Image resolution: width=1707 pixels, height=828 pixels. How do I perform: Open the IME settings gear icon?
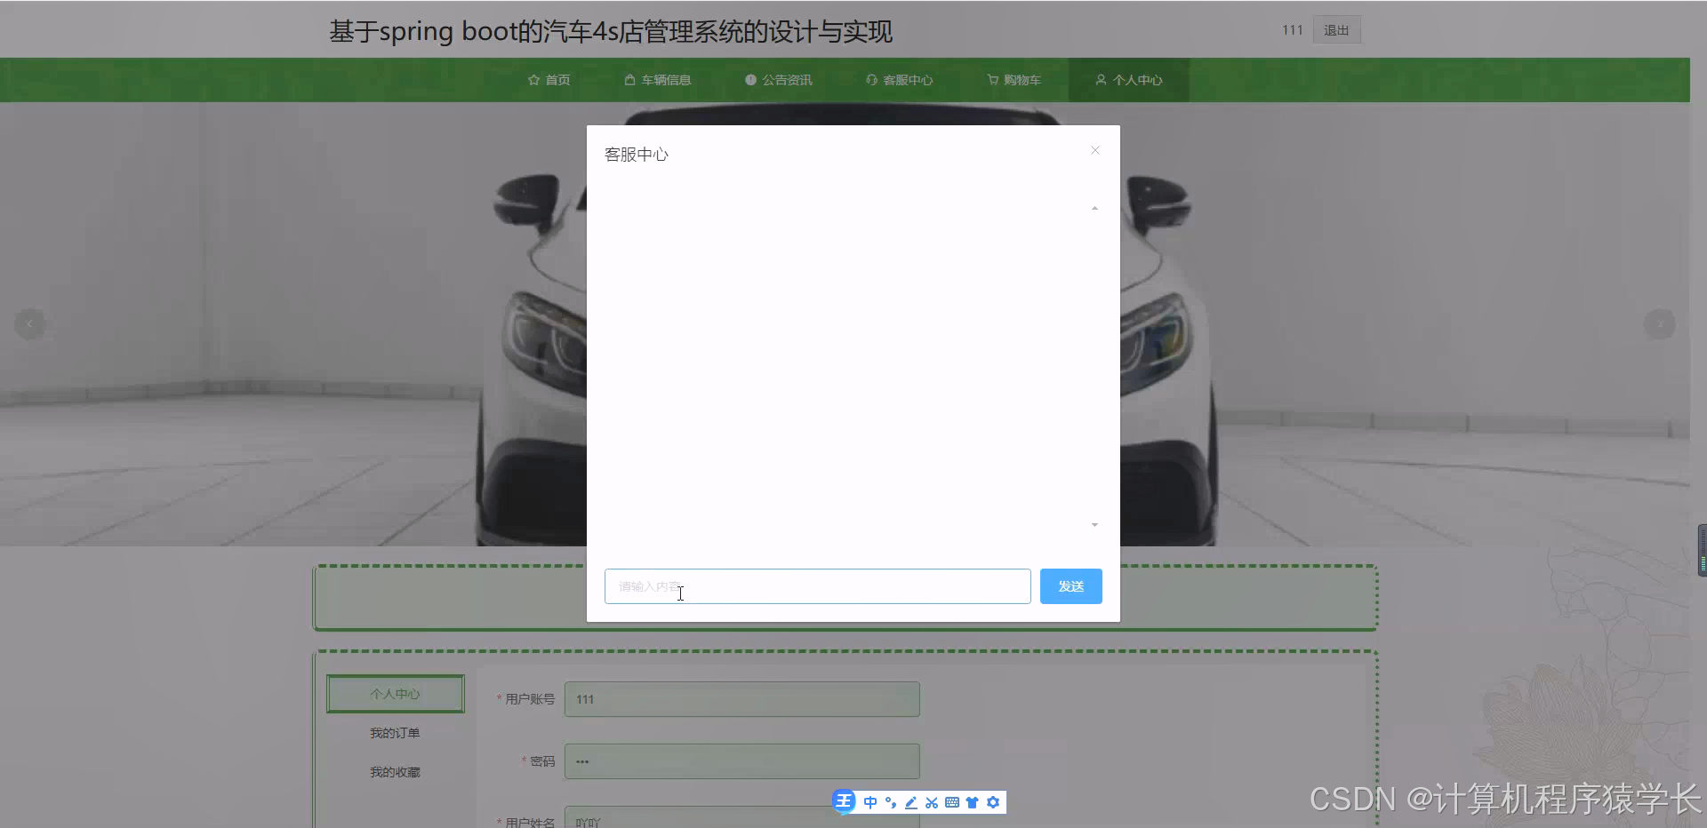click(x=994, y=802)
